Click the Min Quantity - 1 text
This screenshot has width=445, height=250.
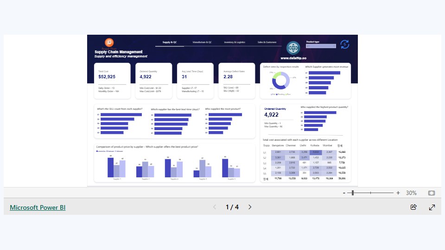(273, 123)
